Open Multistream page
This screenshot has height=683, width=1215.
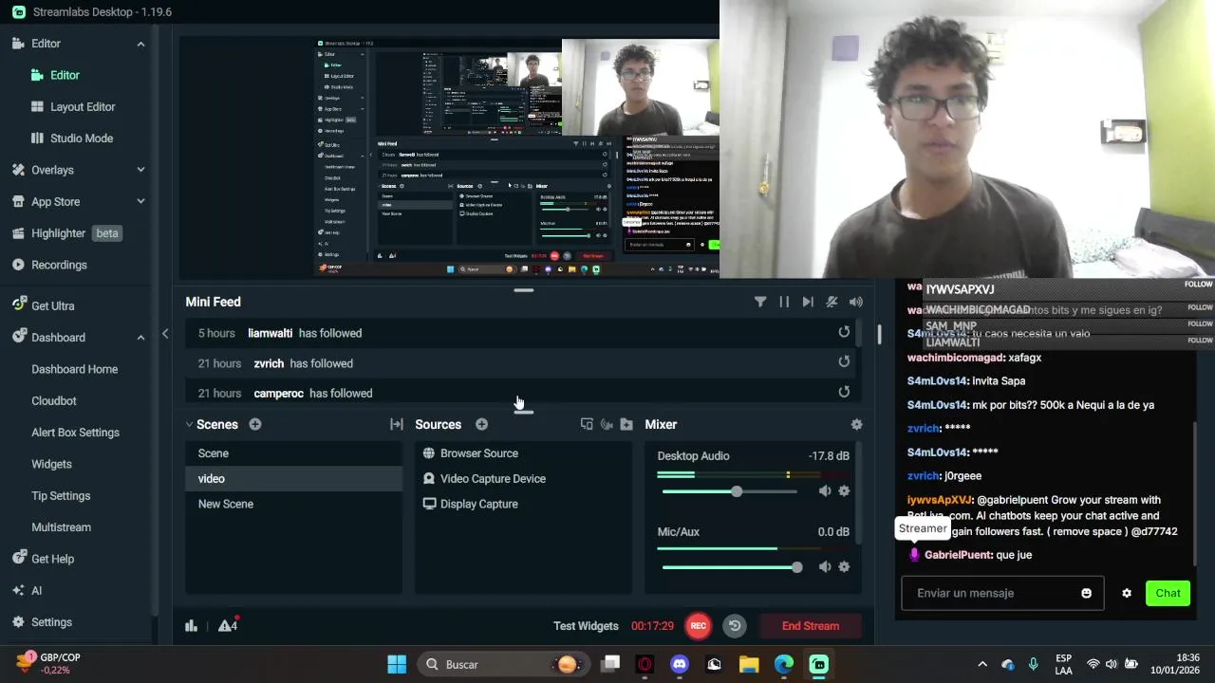(x=61, y=526)
